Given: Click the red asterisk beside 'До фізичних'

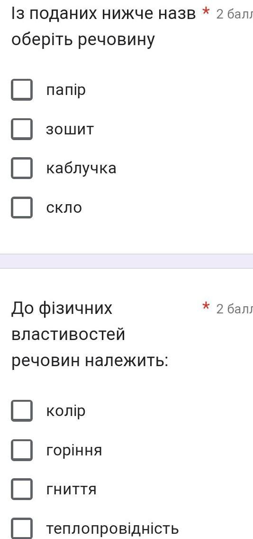Looking at the screenshot, I should tap(206, 306).
